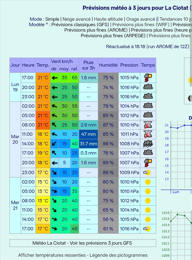
Task: Click the wind arrow at Mar 11:00
Action: (54, 134)
